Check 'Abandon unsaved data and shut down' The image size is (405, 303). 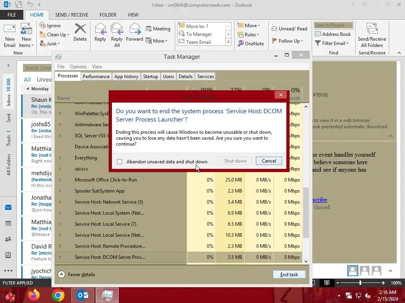coord(119,161)
